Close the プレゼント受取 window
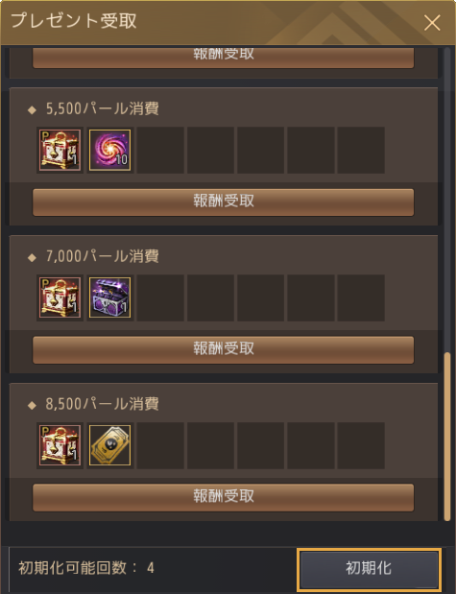Screen dimensions: 456x594 point(432,23)
